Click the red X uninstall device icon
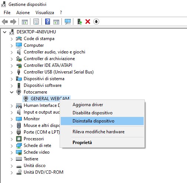The height and width of the screenshot is (183, 187). point(88,22)
